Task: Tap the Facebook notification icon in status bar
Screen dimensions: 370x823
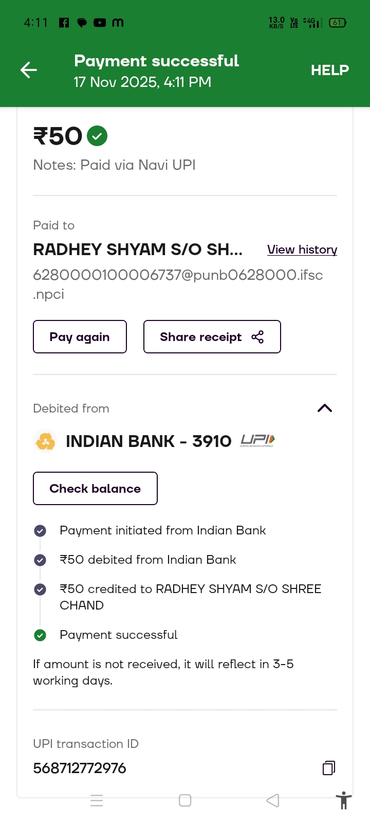Action: point(64,23)
